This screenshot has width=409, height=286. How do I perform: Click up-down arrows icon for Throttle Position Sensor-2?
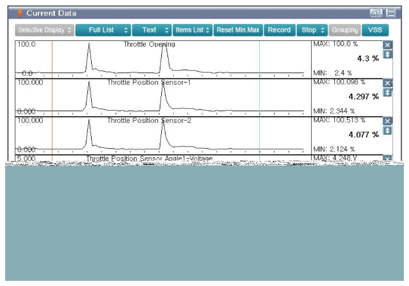(x=387, y=131)
